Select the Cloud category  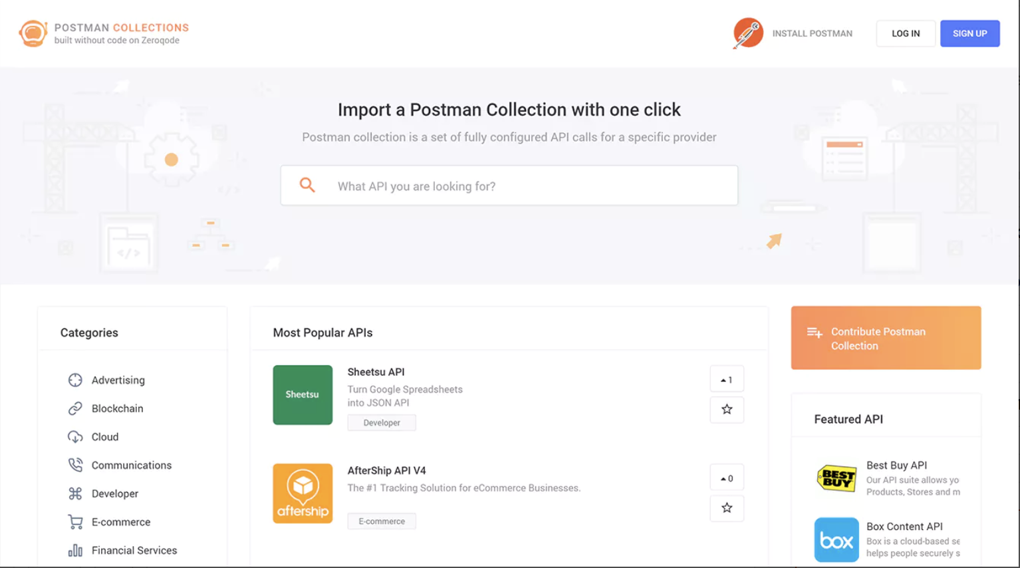(104, 437)
